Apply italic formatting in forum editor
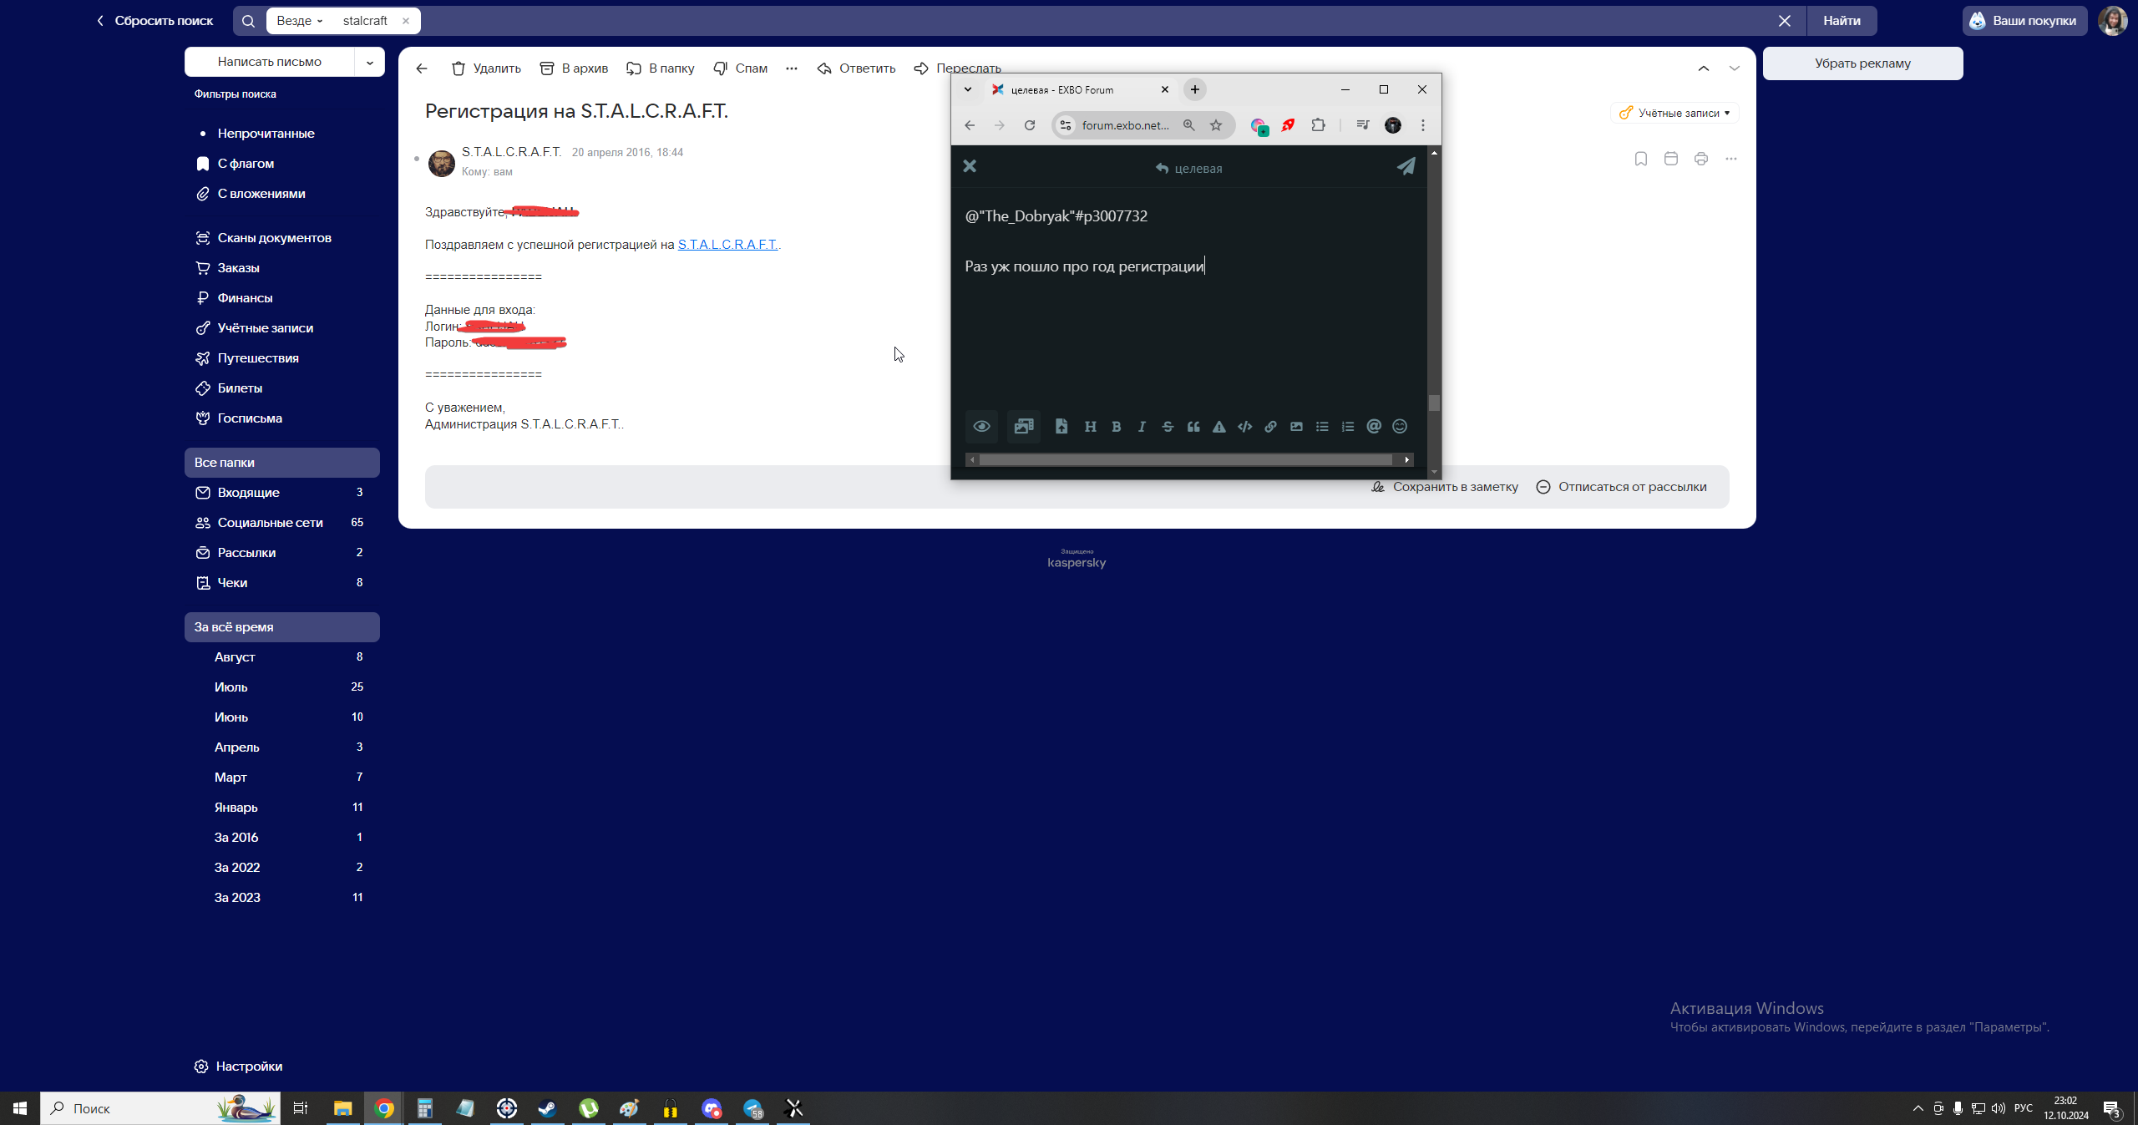 (1142, 427)
